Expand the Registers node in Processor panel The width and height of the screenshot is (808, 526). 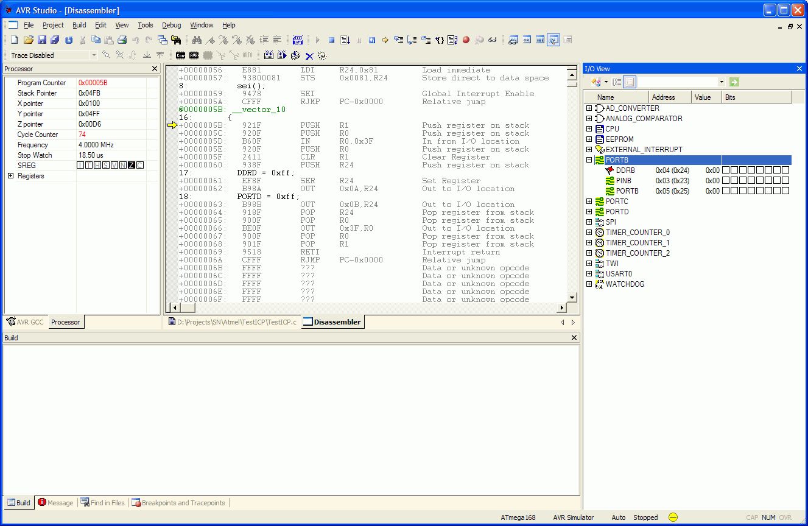(x=10, y=176)
